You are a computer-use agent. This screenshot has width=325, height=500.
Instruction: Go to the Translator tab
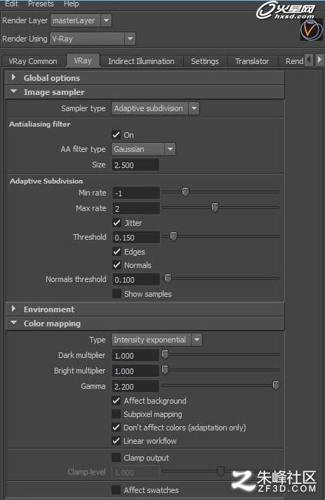(x=252, y=61)
